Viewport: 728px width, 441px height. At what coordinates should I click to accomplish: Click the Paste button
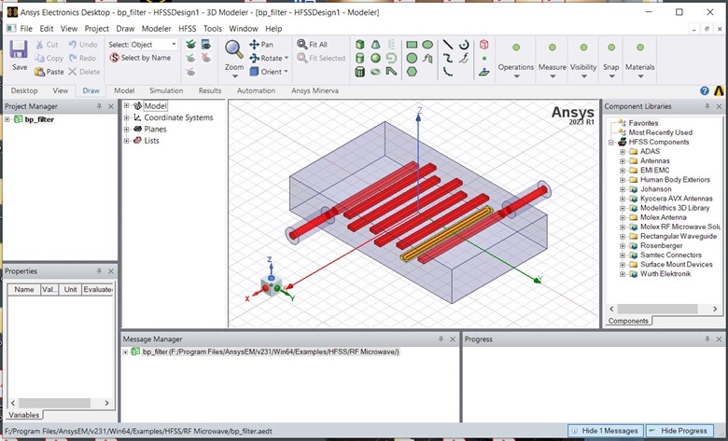click(x=49, y=72)
